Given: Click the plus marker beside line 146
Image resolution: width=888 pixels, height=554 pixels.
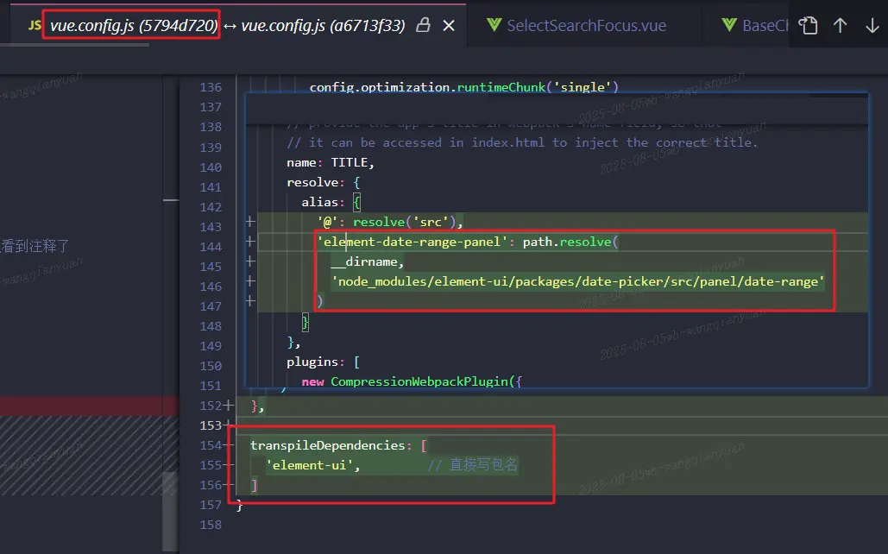Looking at the screenshot, I should pos(250,281).
